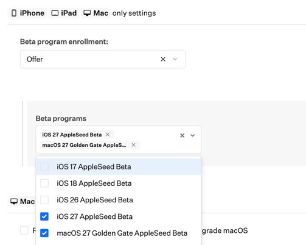Viewport: 306px width, 245px height.
Task: Click the iPad device icon in the header
Action: pyautogui.click(x=55, y=13)
